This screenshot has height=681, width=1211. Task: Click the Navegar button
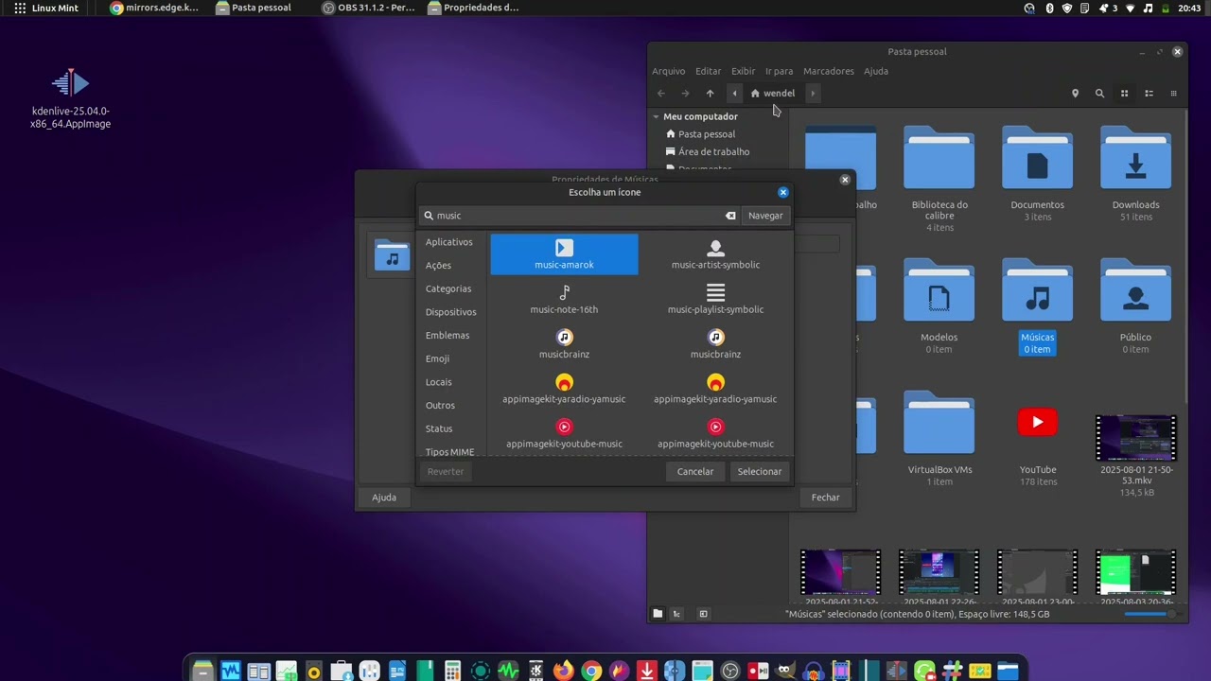[765, 216]
